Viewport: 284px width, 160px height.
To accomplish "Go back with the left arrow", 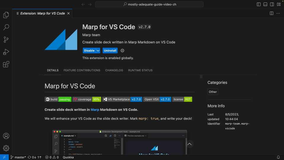I will click(83, 4).
